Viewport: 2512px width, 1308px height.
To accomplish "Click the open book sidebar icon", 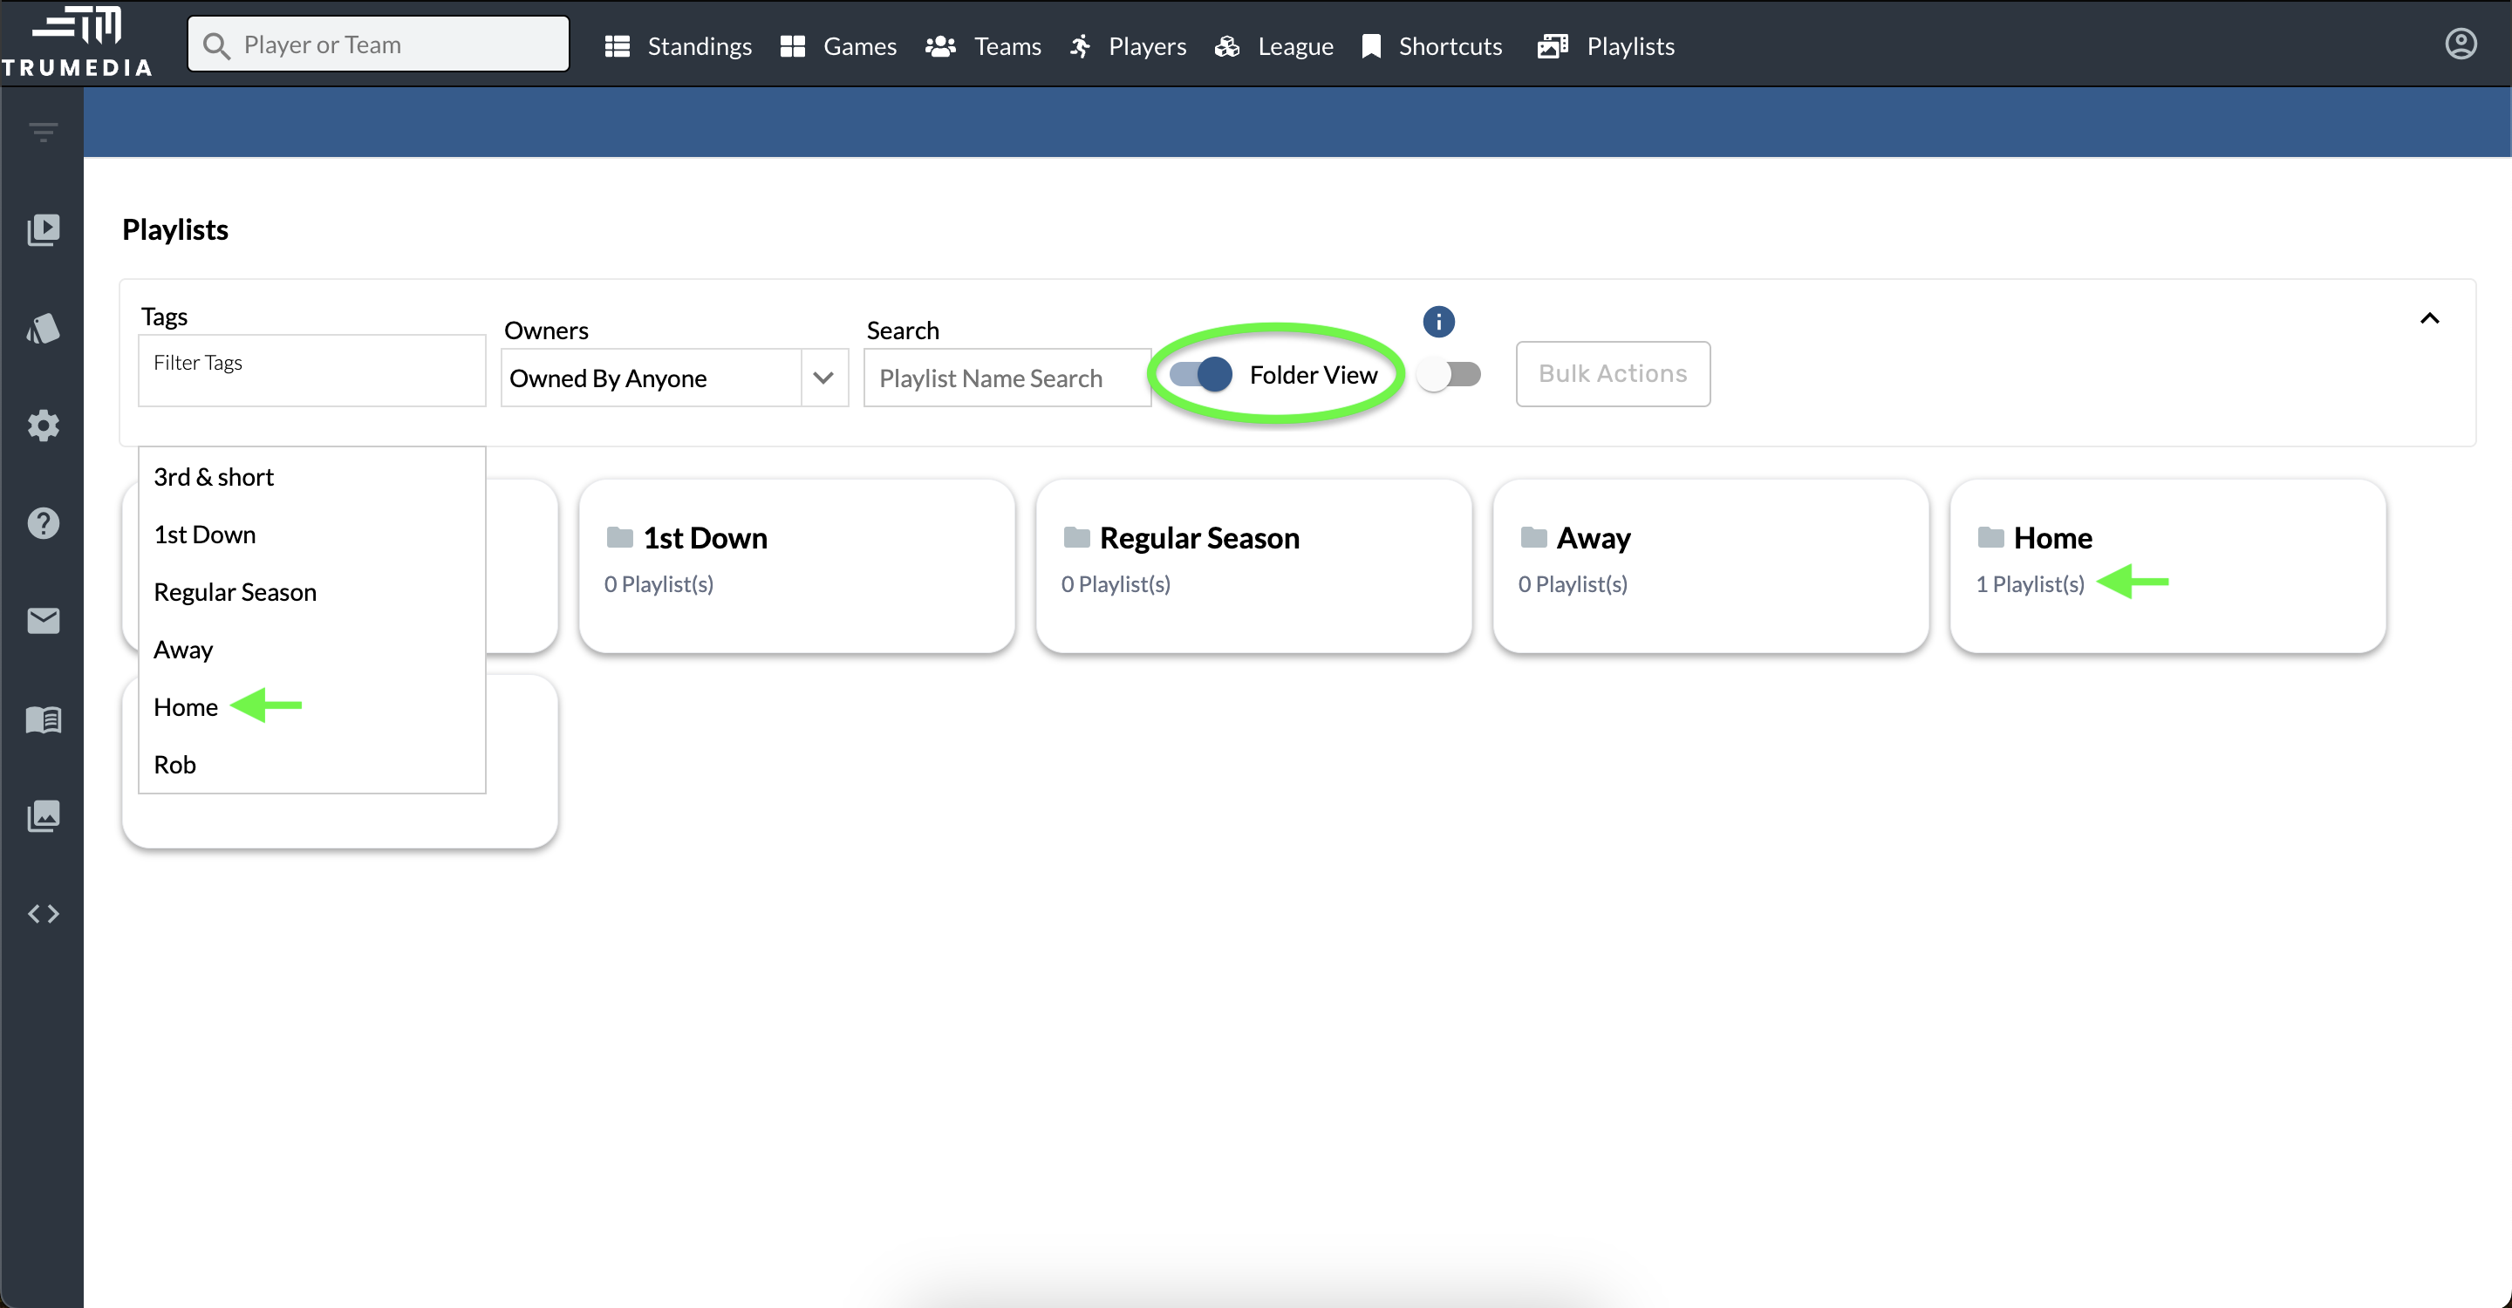I will click(x=43, y=719).
